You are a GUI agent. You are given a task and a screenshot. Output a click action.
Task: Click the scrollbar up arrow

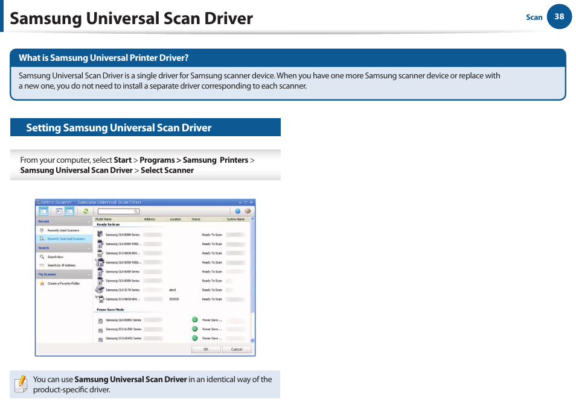tap(252, 219)
